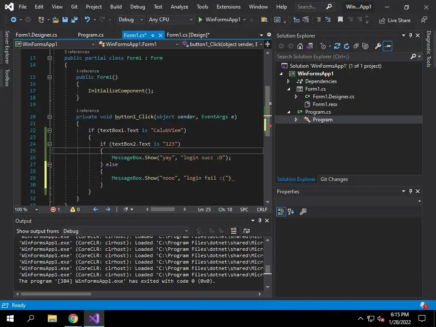This screenshot has height=327, width=436.
Task: Open the Server Explorer side panel
Action: tap(7, 47)
